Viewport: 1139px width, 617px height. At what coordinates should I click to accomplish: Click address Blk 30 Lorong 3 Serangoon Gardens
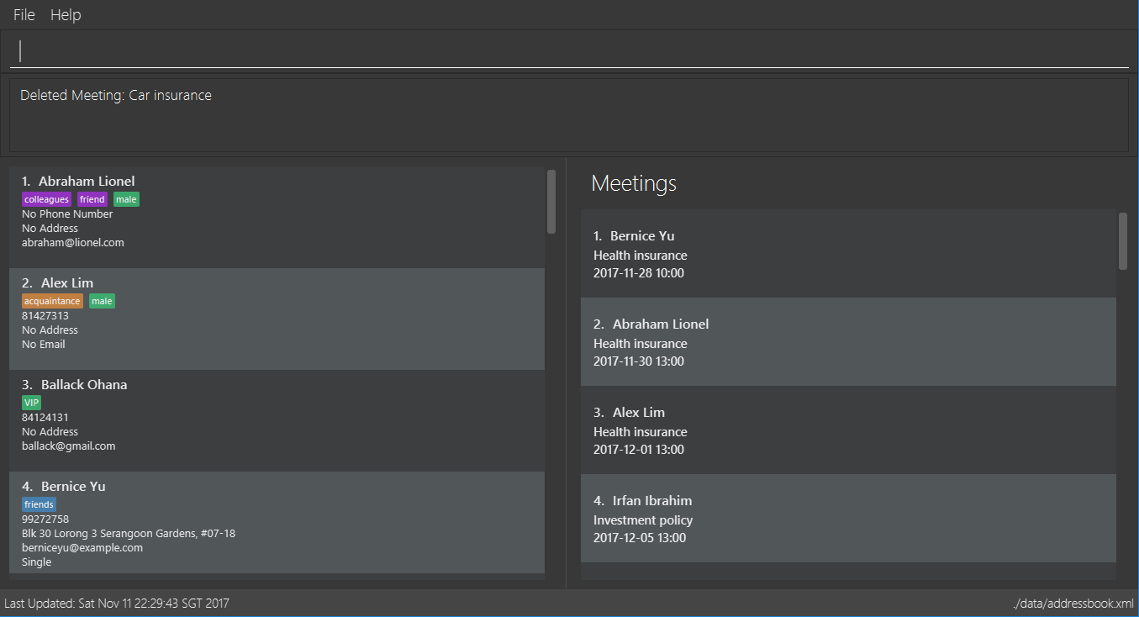pyautogui.click(x=129, y=534)
